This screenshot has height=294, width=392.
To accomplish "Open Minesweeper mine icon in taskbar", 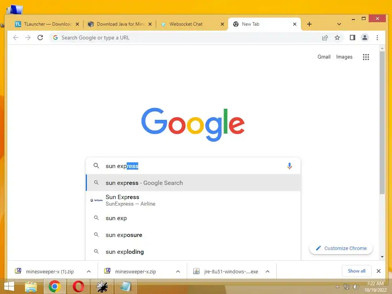I will (102, 286).
